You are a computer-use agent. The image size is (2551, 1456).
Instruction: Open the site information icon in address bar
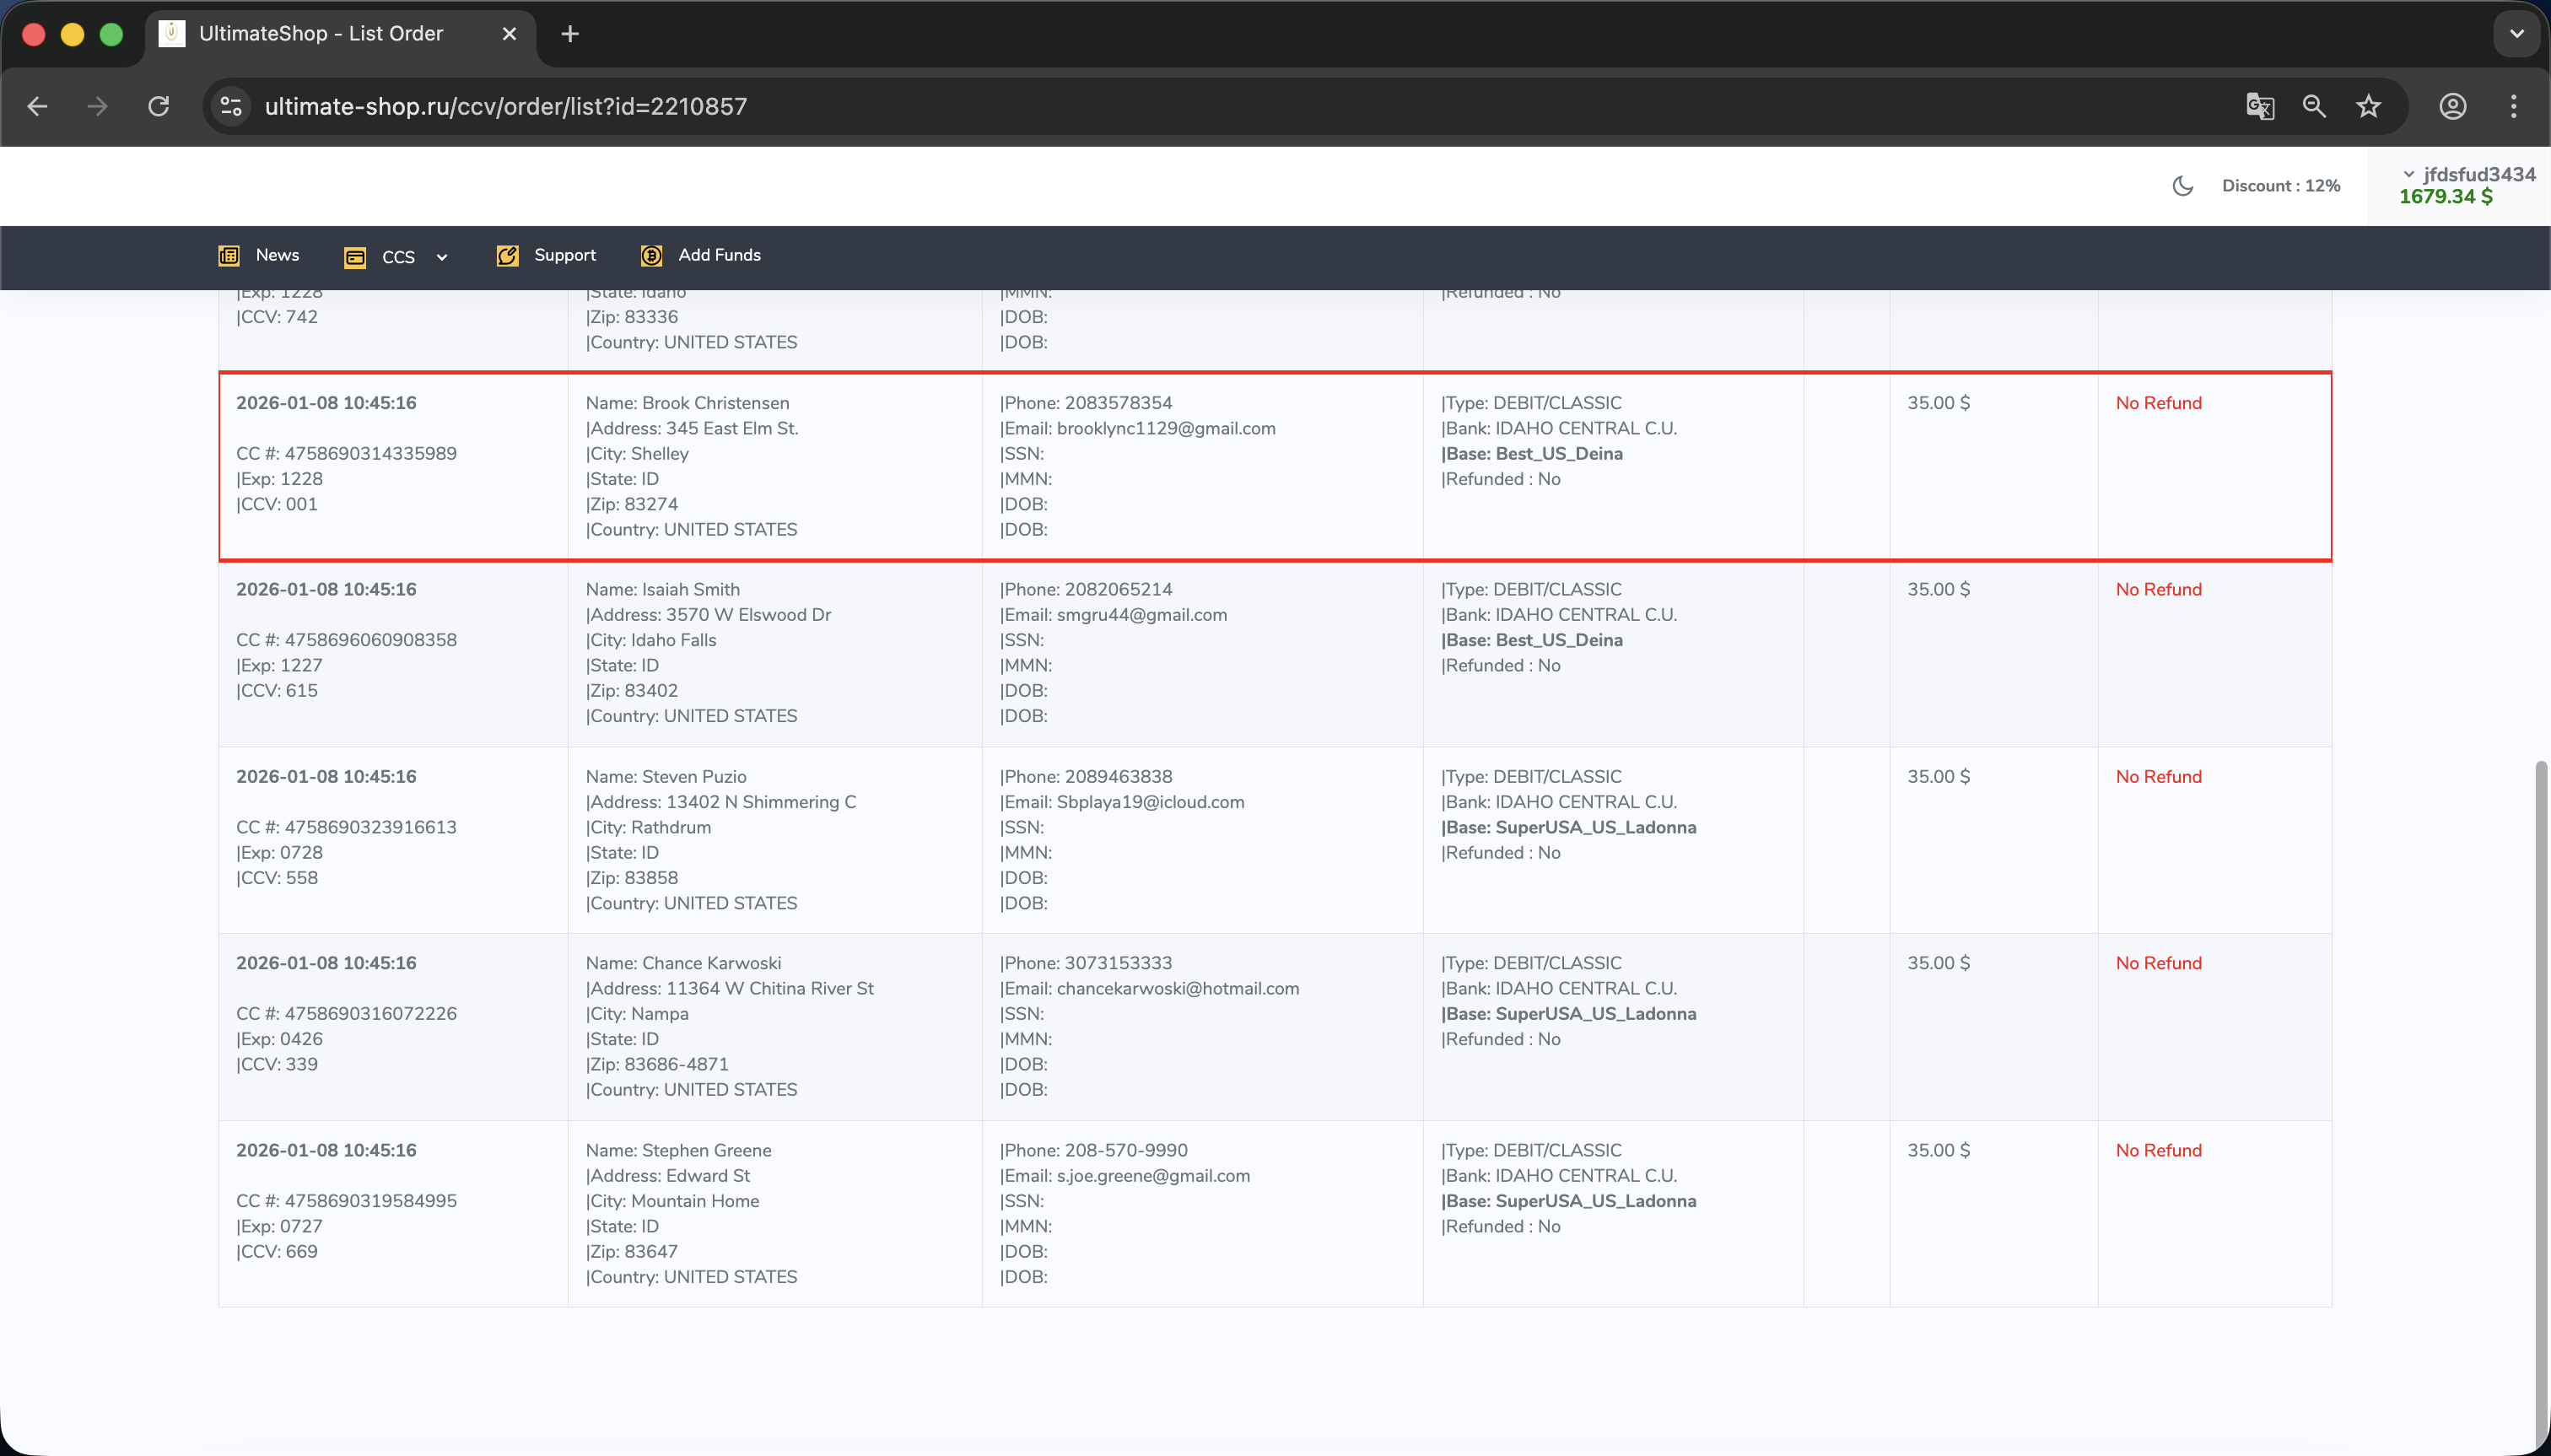(231, 106)
